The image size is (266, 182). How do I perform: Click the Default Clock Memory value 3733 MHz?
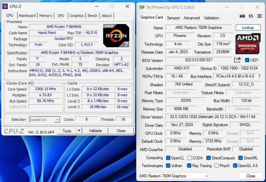click(213, 141)
